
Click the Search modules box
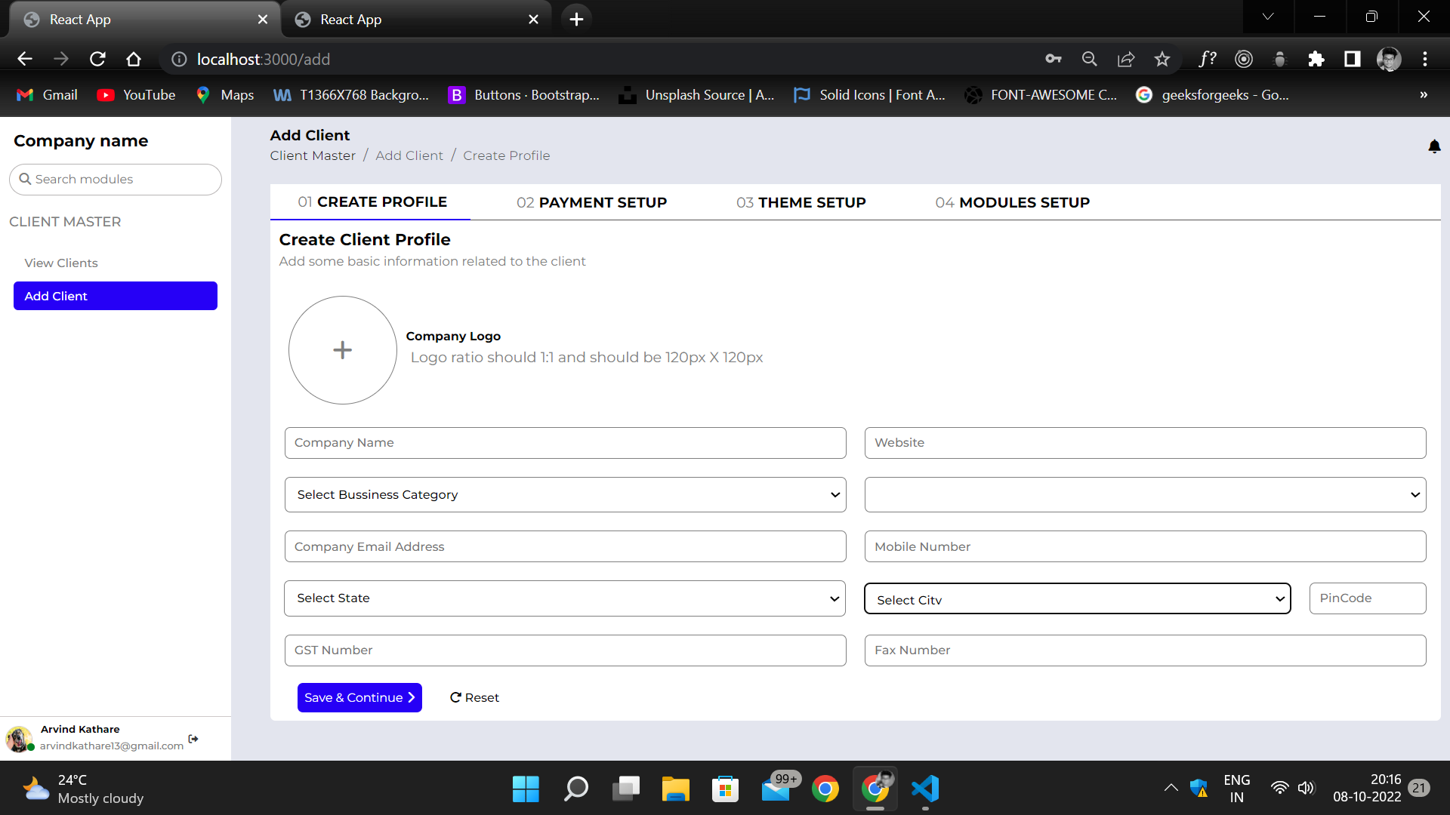[x=116, y=180]
